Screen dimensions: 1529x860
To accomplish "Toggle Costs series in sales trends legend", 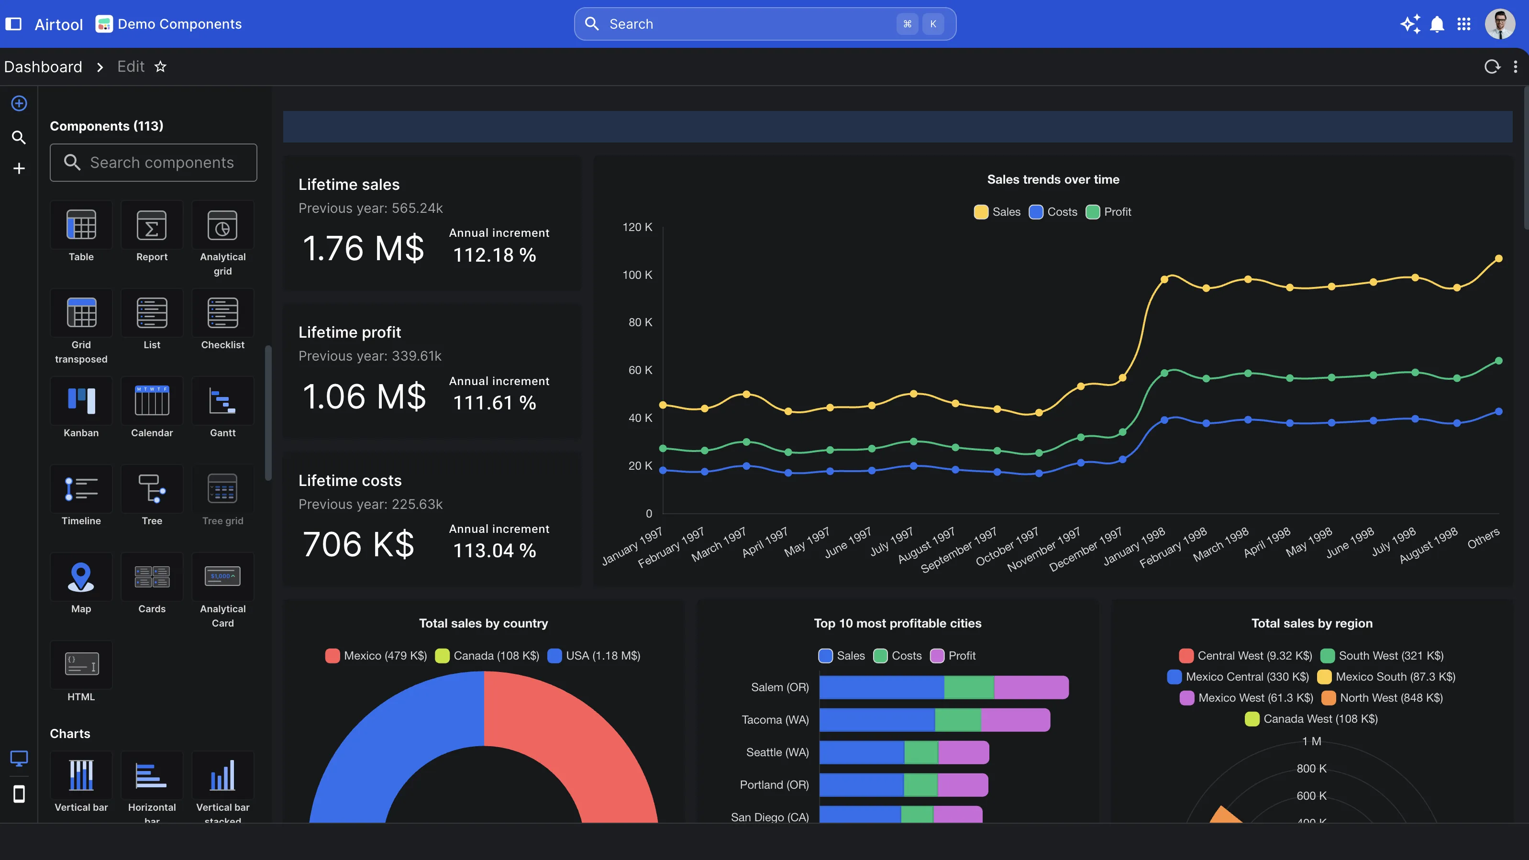I will [1053, 212].
